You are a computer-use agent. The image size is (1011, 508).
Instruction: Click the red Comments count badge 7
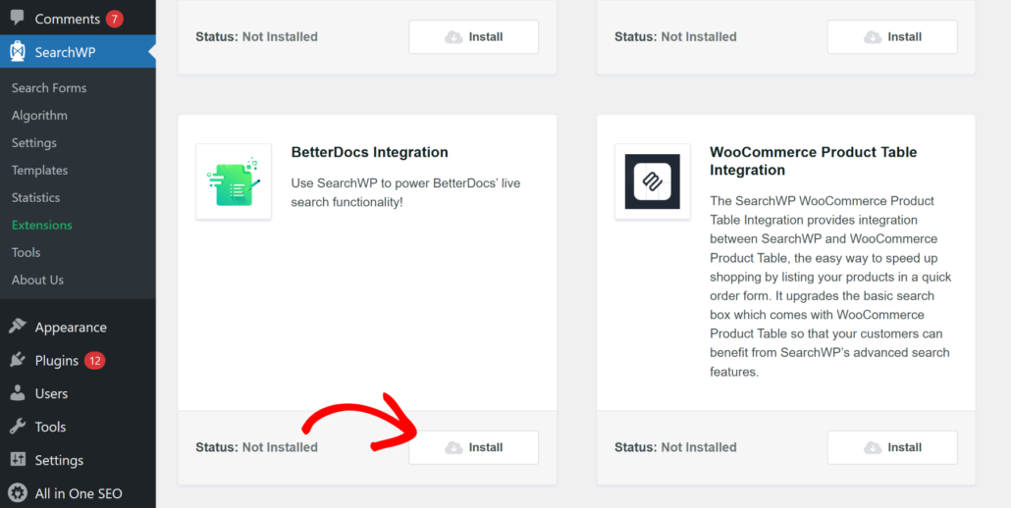(x=114, y=19)
